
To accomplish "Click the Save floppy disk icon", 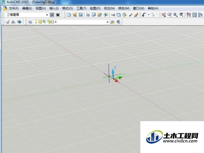I will coord(80,15).
